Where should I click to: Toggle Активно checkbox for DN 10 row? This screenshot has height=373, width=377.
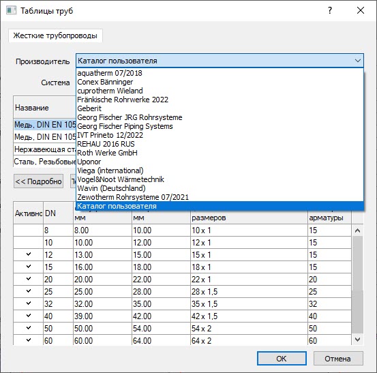(29, 242)
